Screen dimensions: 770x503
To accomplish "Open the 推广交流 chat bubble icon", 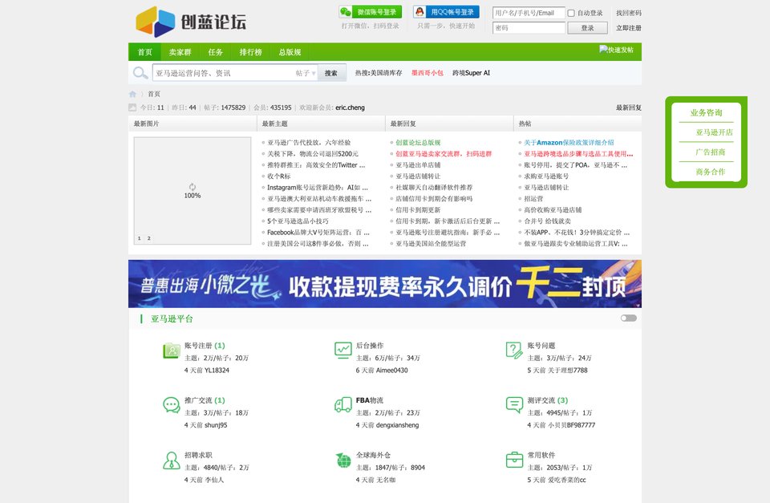I will pyautogui.click(x=171, y=405).
